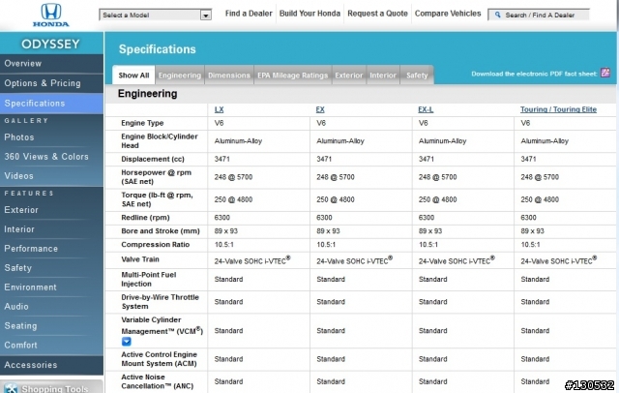This screenshot has width=619, height=393.
Task: Click Request a Quote
Action: click(377, 14)
